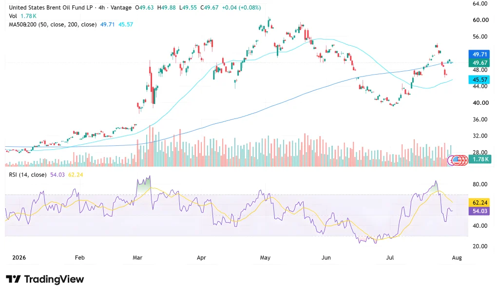Click the 4h interval label in the title
This screenshot has height=294, width=499.
tap(101, 7)
